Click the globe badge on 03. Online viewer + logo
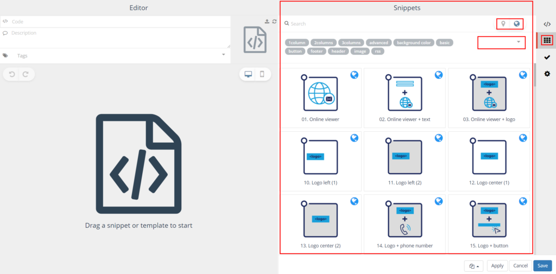 [523, 75]
